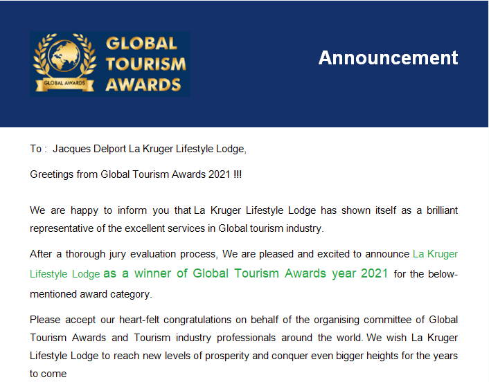This screenshot has width=489, height=382.
Task: Click 'Greetings from Global Tourism Awards 2021' line
Action: click(x=136, y=174)
